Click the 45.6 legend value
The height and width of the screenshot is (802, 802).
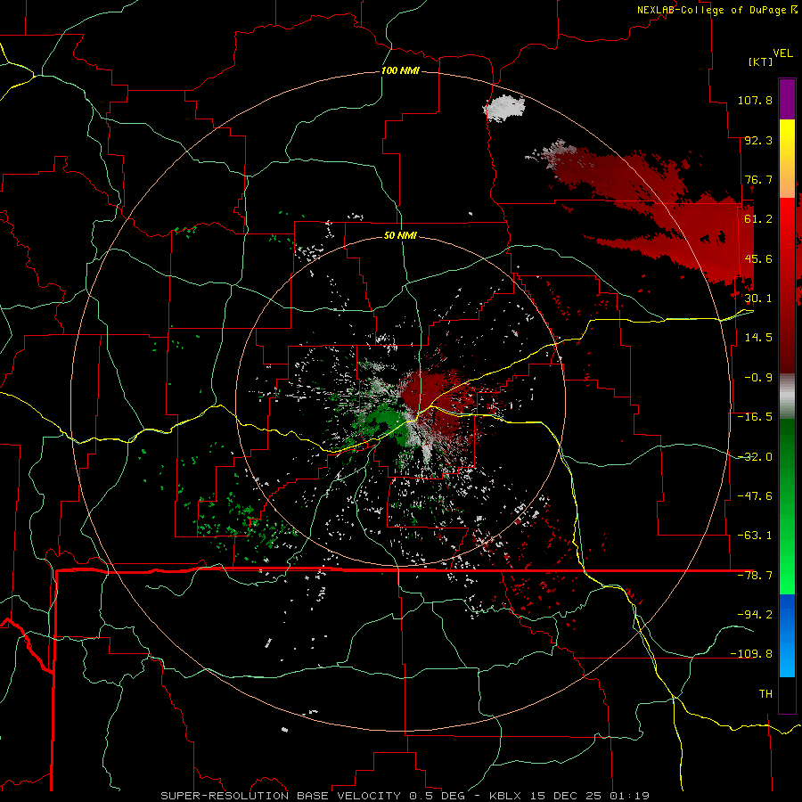coord(758,258)
